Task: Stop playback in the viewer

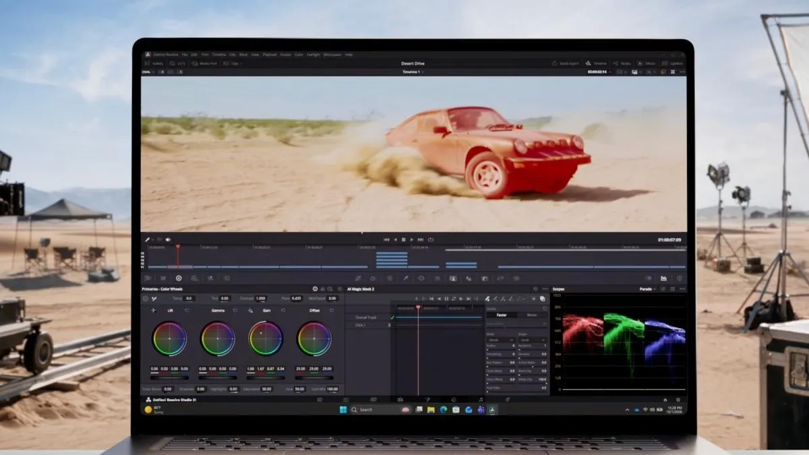Action: coord(403,239)
